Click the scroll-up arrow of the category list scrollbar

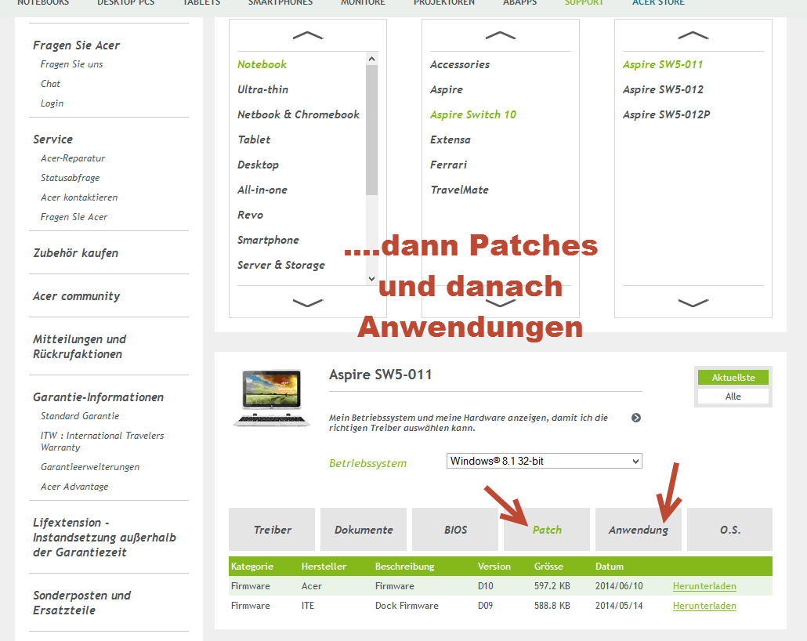[371, 59]
